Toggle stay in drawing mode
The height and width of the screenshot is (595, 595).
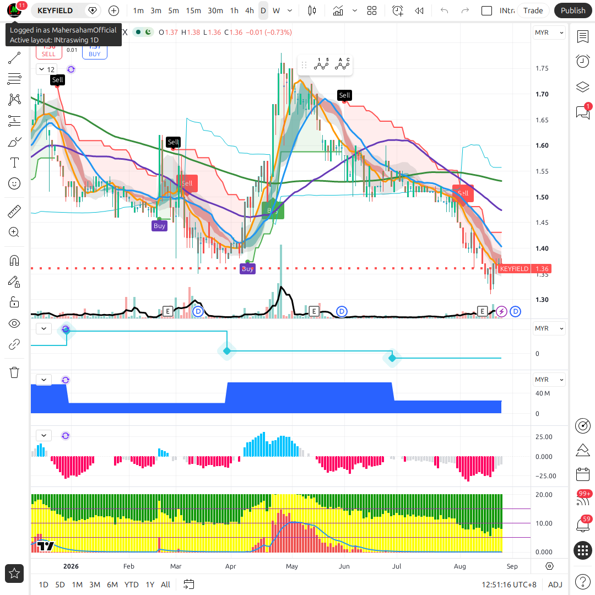(14, 282)
